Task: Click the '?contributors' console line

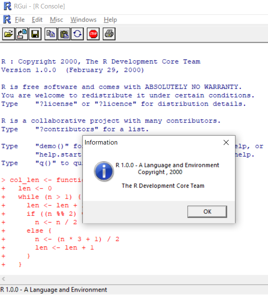Action: pos(75,129)
